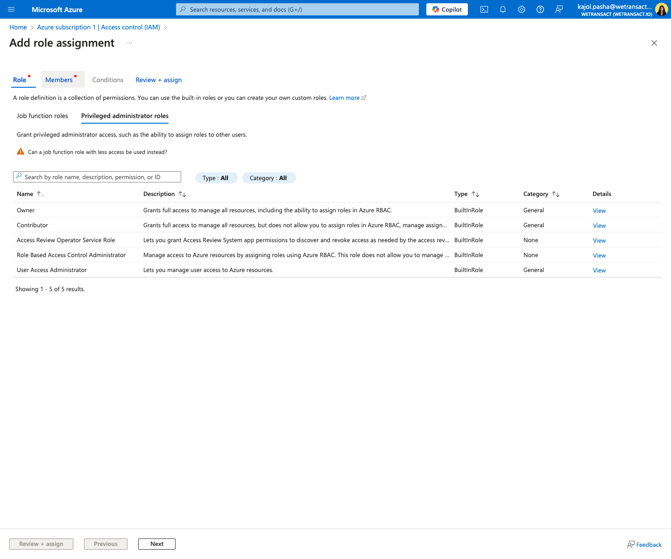The image size is (671, 559).
Task: Open the more options ellipsis beside title
Action: 129,43
